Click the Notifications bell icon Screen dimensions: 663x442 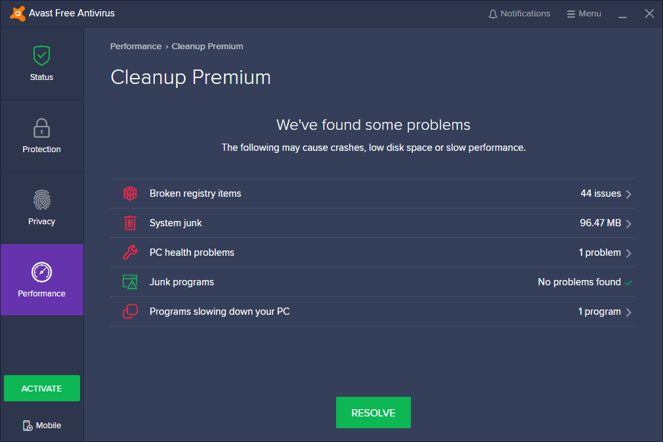(x=493, y=14)
